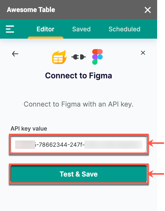The height and width of the screenshot is (211, 165).
Task: Switch to the Saved tab
Action: click(81, 29)
